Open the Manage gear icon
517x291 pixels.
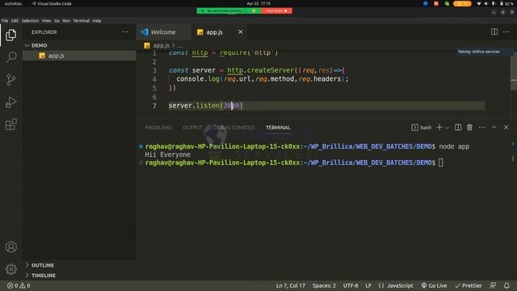tap(11, 269)
